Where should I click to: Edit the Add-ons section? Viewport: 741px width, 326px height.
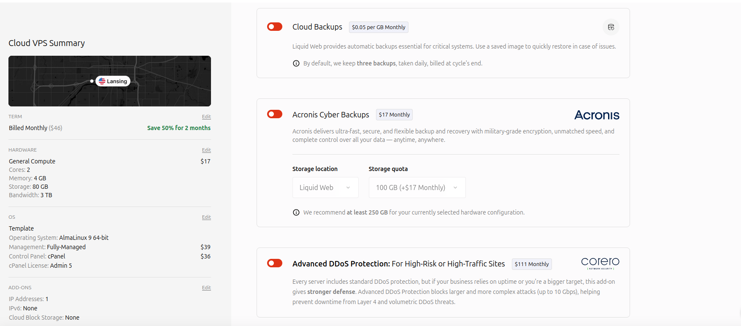tap(206, 288)
